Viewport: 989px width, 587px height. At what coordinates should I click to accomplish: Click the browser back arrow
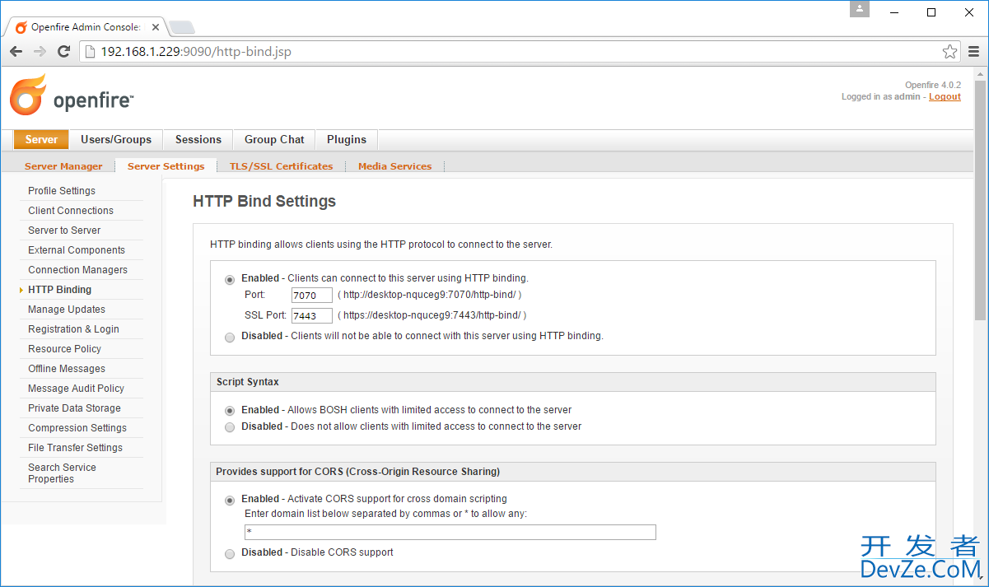click(16, 51)
